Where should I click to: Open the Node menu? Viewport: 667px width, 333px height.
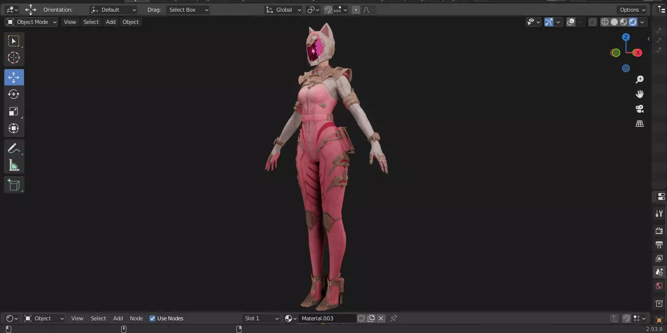[136, 318]
